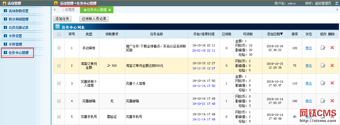Click the tab scroll right arrow
This screenshot has width=340, height=125.
coord(337,10)
